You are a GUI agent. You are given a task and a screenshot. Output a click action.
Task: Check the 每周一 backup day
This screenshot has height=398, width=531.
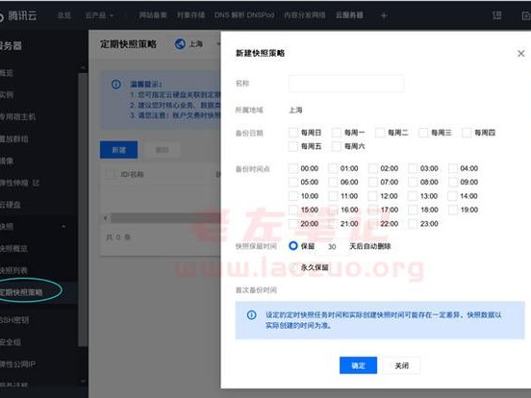point(337,133)
